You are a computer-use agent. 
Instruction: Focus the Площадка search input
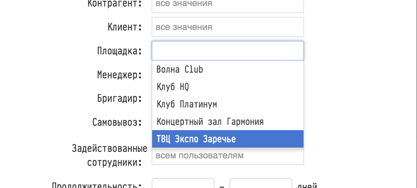click(227, 50)
